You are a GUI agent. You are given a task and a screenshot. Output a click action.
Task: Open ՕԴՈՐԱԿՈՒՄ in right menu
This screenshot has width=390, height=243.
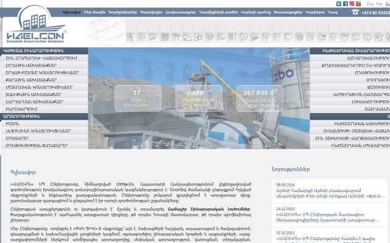click(x=350, y=80)
